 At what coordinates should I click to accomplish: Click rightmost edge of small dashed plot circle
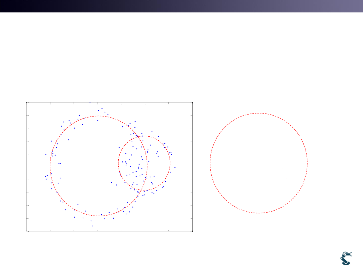coord(170,163)
